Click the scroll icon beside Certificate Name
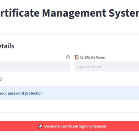139x136 pixels. [x=76, y=57]
